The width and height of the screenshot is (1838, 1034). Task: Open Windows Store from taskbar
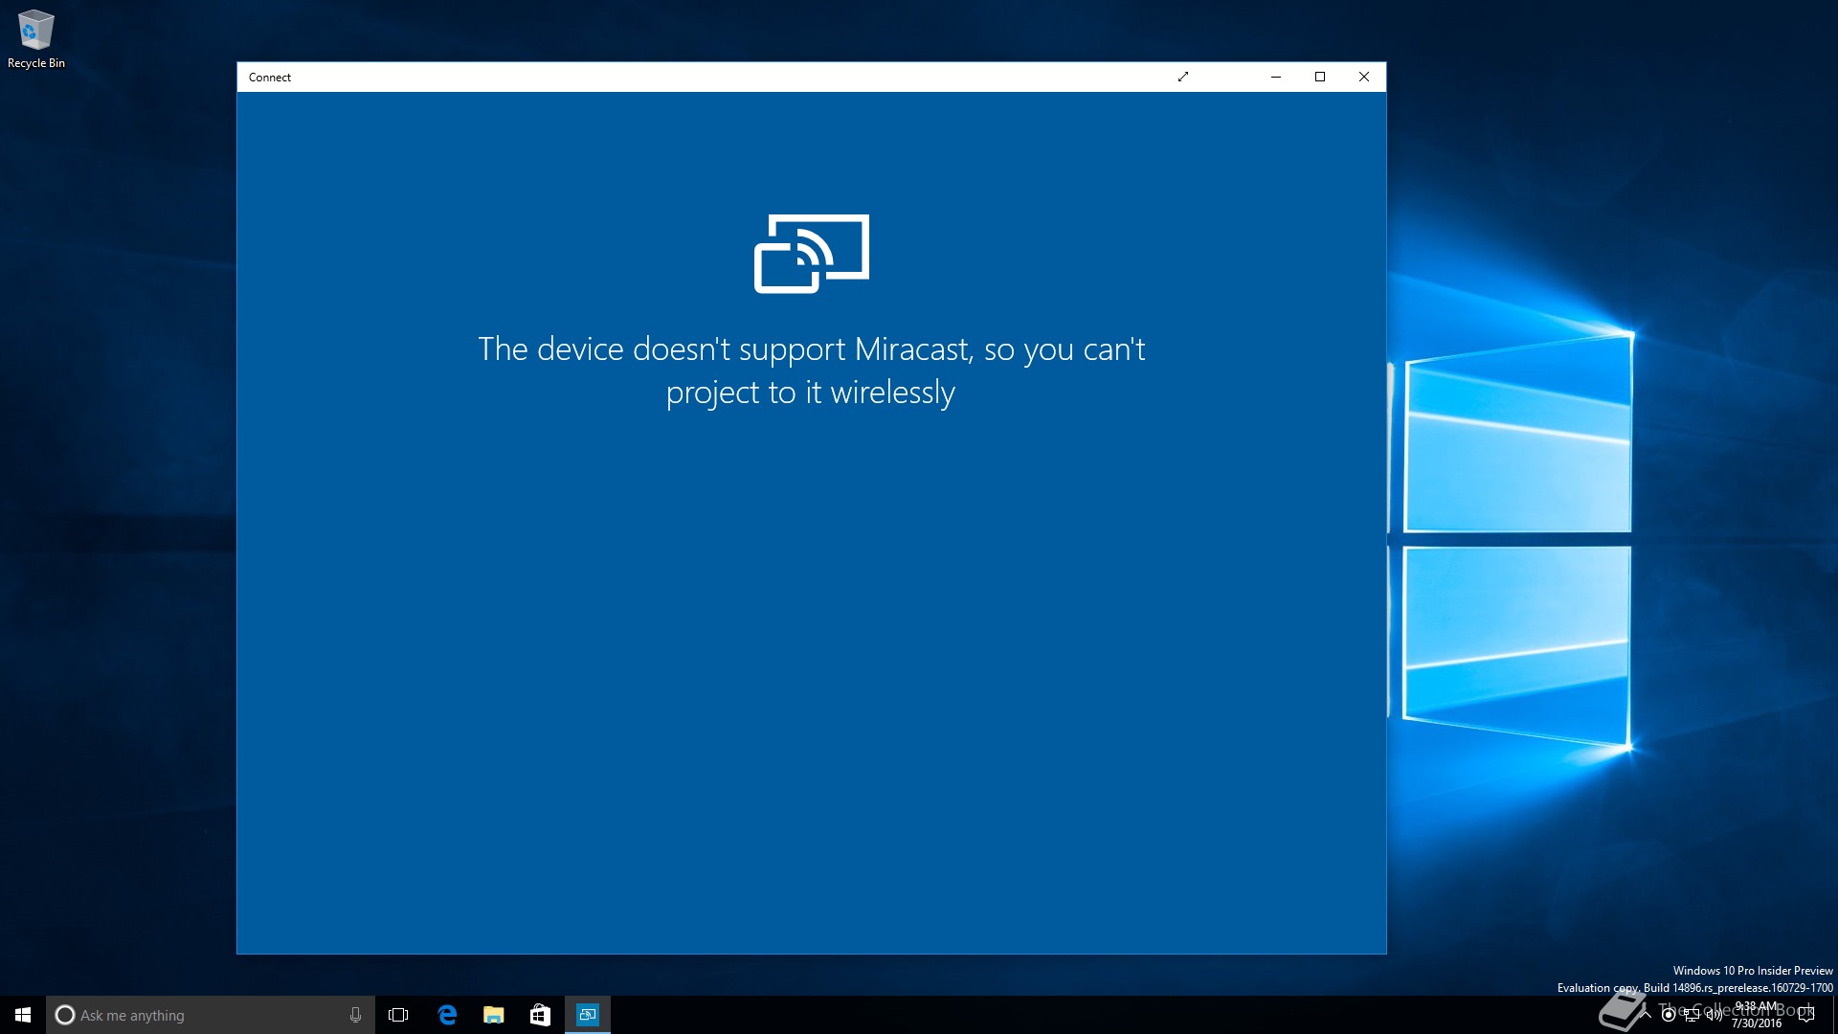coord(540,1015)
